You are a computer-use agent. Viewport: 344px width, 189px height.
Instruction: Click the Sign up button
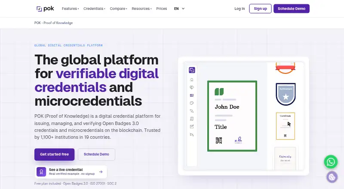[260, 9]
